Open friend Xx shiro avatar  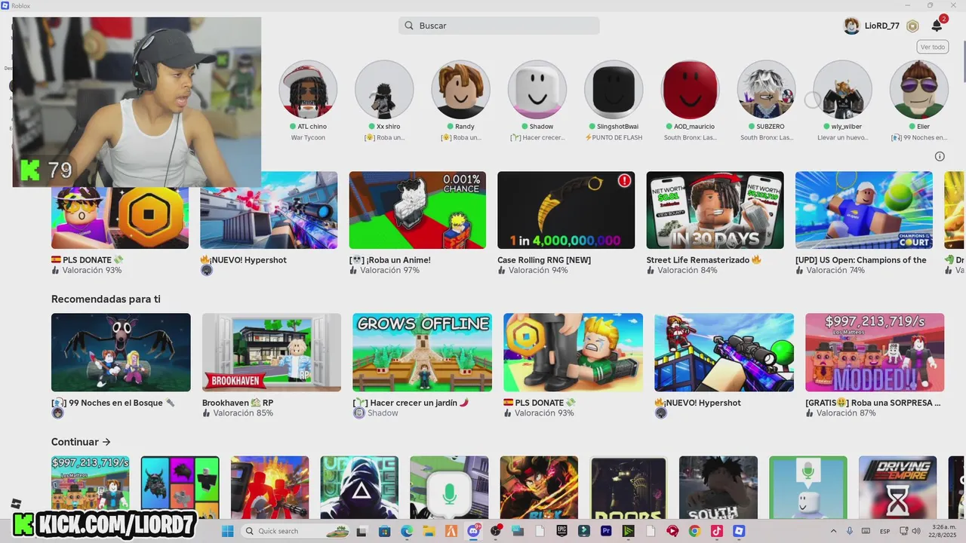[x=384, y=90]
